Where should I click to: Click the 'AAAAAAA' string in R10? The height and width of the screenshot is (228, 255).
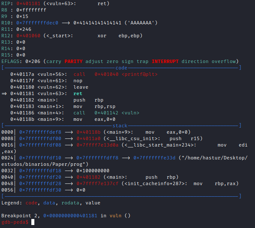point(141,23)
